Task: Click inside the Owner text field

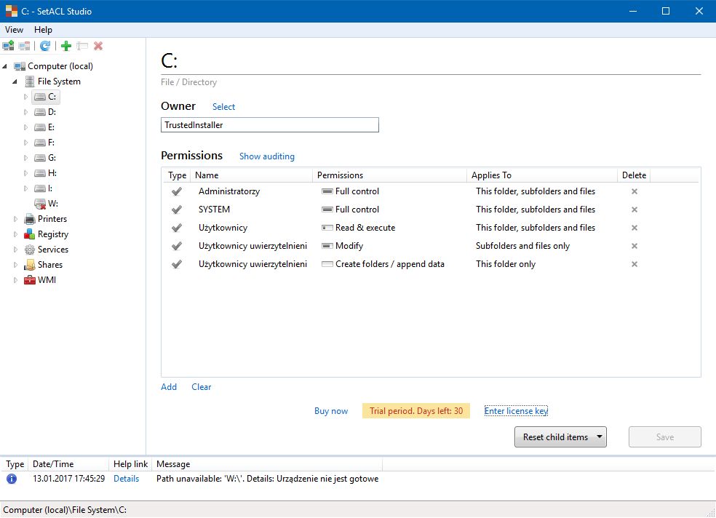Action: (269, 124)
